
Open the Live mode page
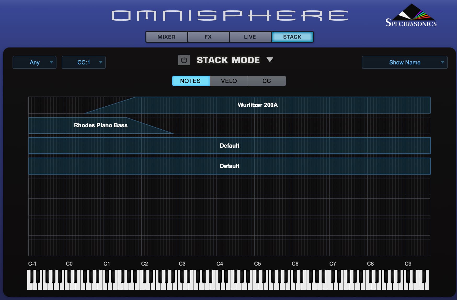250,37
